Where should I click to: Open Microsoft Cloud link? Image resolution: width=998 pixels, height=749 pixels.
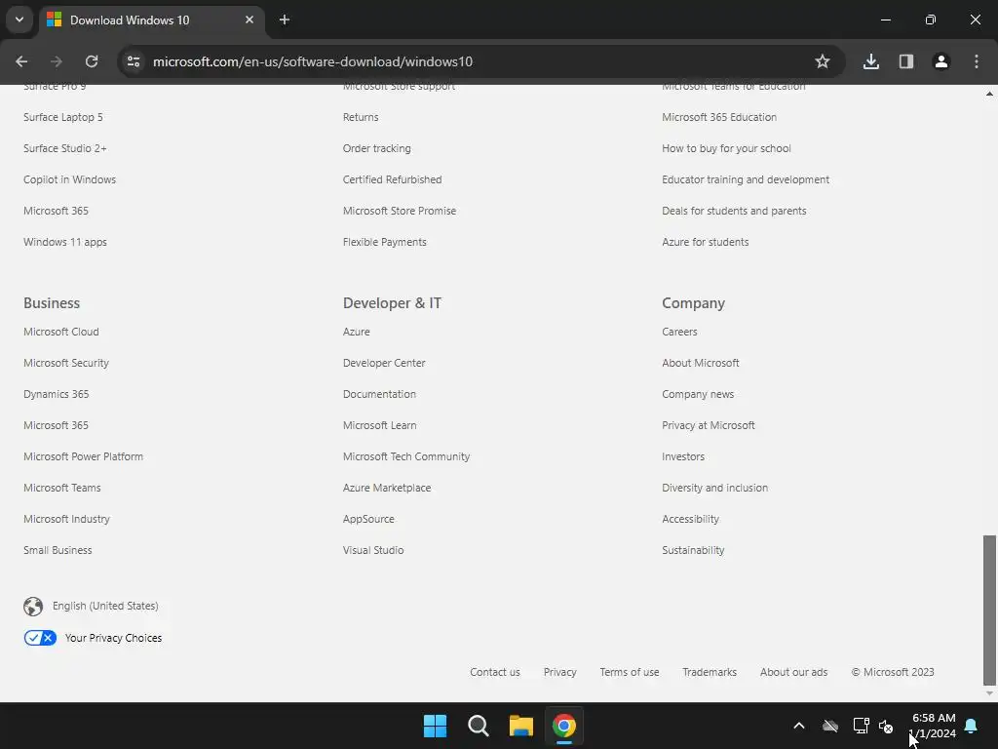pos(61,332)
